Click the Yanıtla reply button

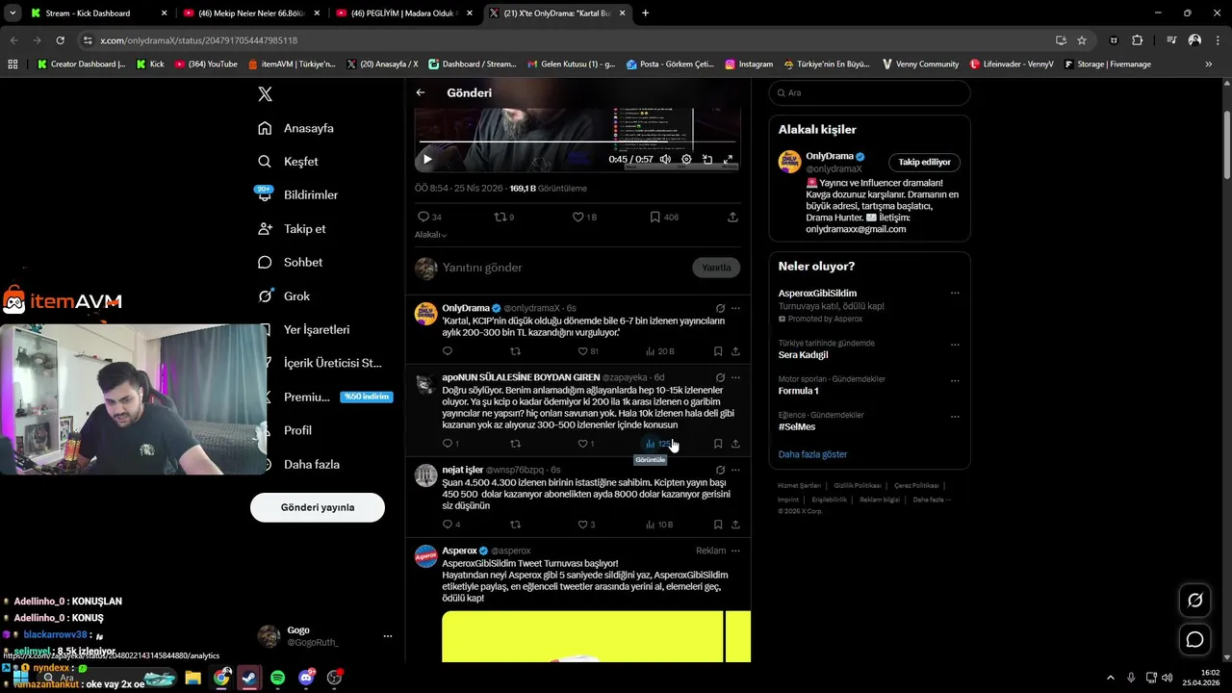[x=716, y=268]
